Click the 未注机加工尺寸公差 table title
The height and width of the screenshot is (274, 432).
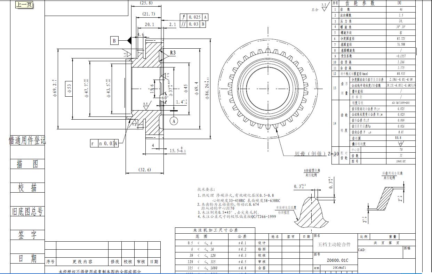215,230
